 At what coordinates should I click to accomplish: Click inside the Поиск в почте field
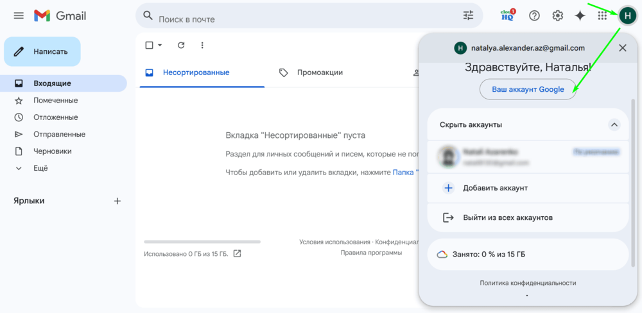307,19
